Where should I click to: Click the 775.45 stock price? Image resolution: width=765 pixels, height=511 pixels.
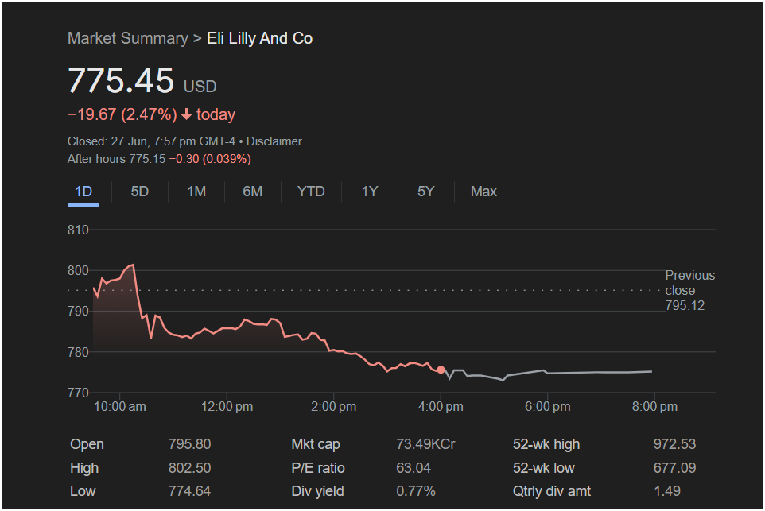[121, 80]
